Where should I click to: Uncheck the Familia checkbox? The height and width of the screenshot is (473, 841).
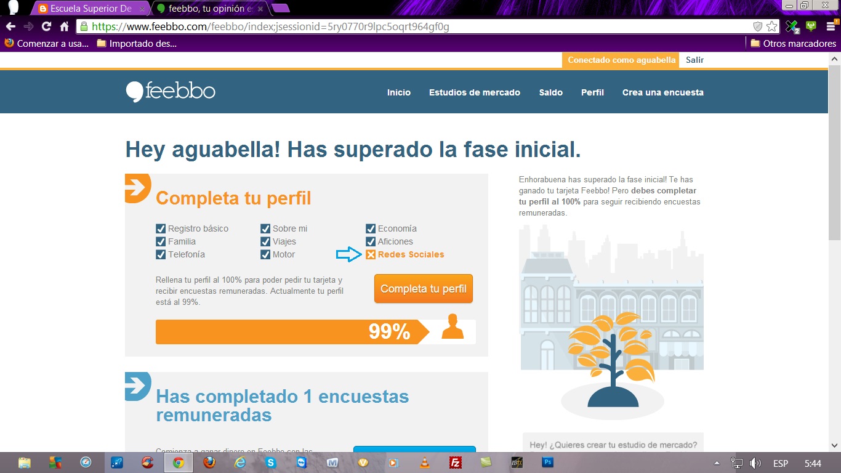point(160,241)
